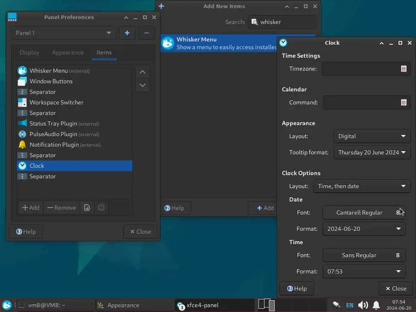Screen dimensions: 416x312
Task: Click the Workspace Switcher item icon
Action: [22, 102]
